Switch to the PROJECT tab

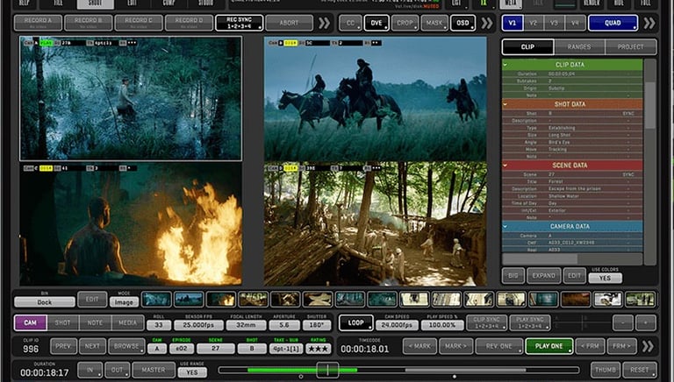(x=631, y=46)
